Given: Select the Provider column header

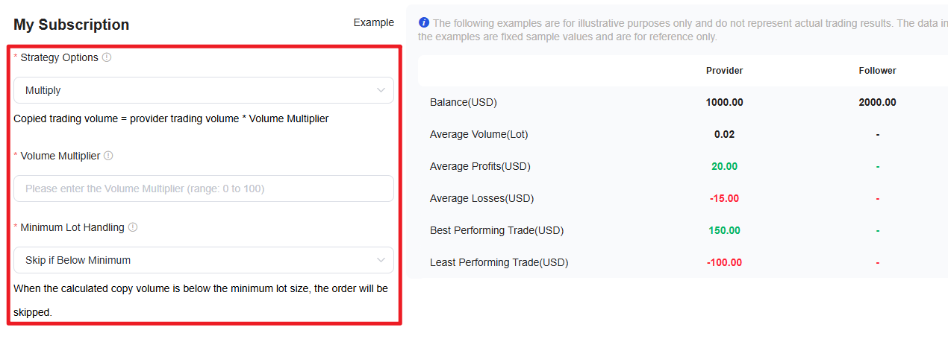Looking at the screenshot, I should click(x=724, y=71).
